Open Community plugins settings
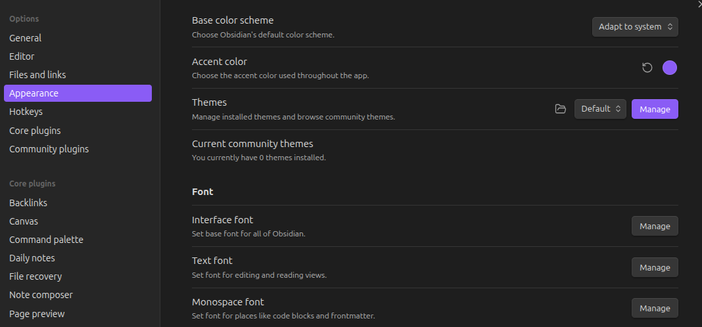 (49, 149)
